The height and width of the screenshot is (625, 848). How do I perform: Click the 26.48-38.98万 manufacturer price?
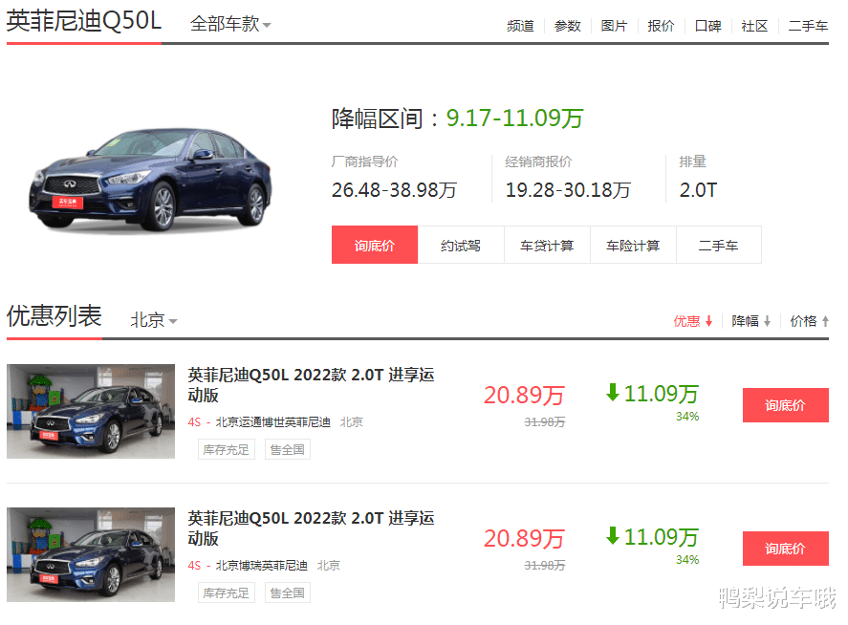pos(394,190)
